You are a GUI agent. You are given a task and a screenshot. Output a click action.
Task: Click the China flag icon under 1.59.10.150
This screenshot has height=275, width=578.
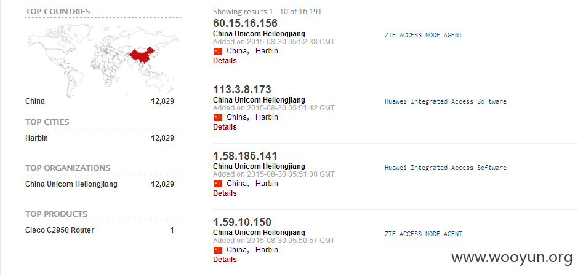(x=218, y=250)
